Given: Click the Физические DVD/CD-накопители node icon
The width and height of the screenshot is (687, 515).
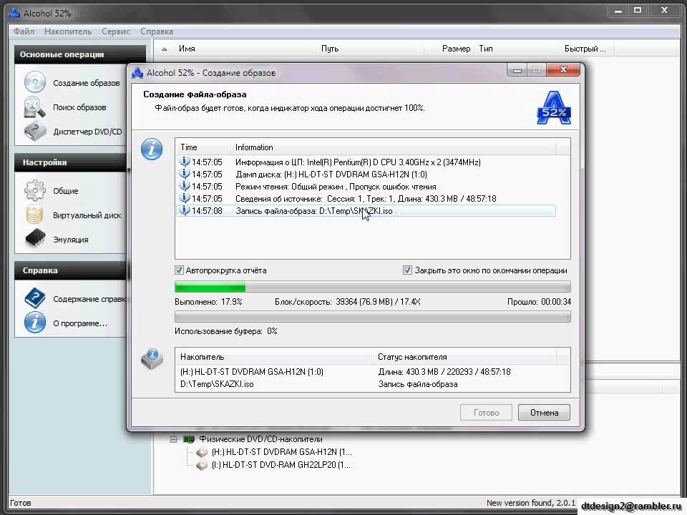Looking at the screenshot, I should [x=189, y=438].
